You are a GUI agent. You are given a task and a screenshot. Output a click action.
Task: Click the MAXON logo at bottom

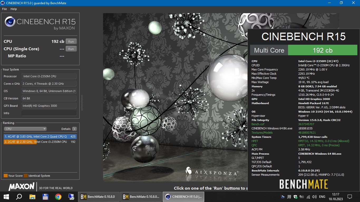(x=21, y=187)
